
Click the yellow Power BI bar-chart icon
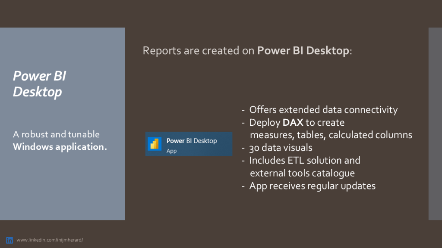[155, 144]
